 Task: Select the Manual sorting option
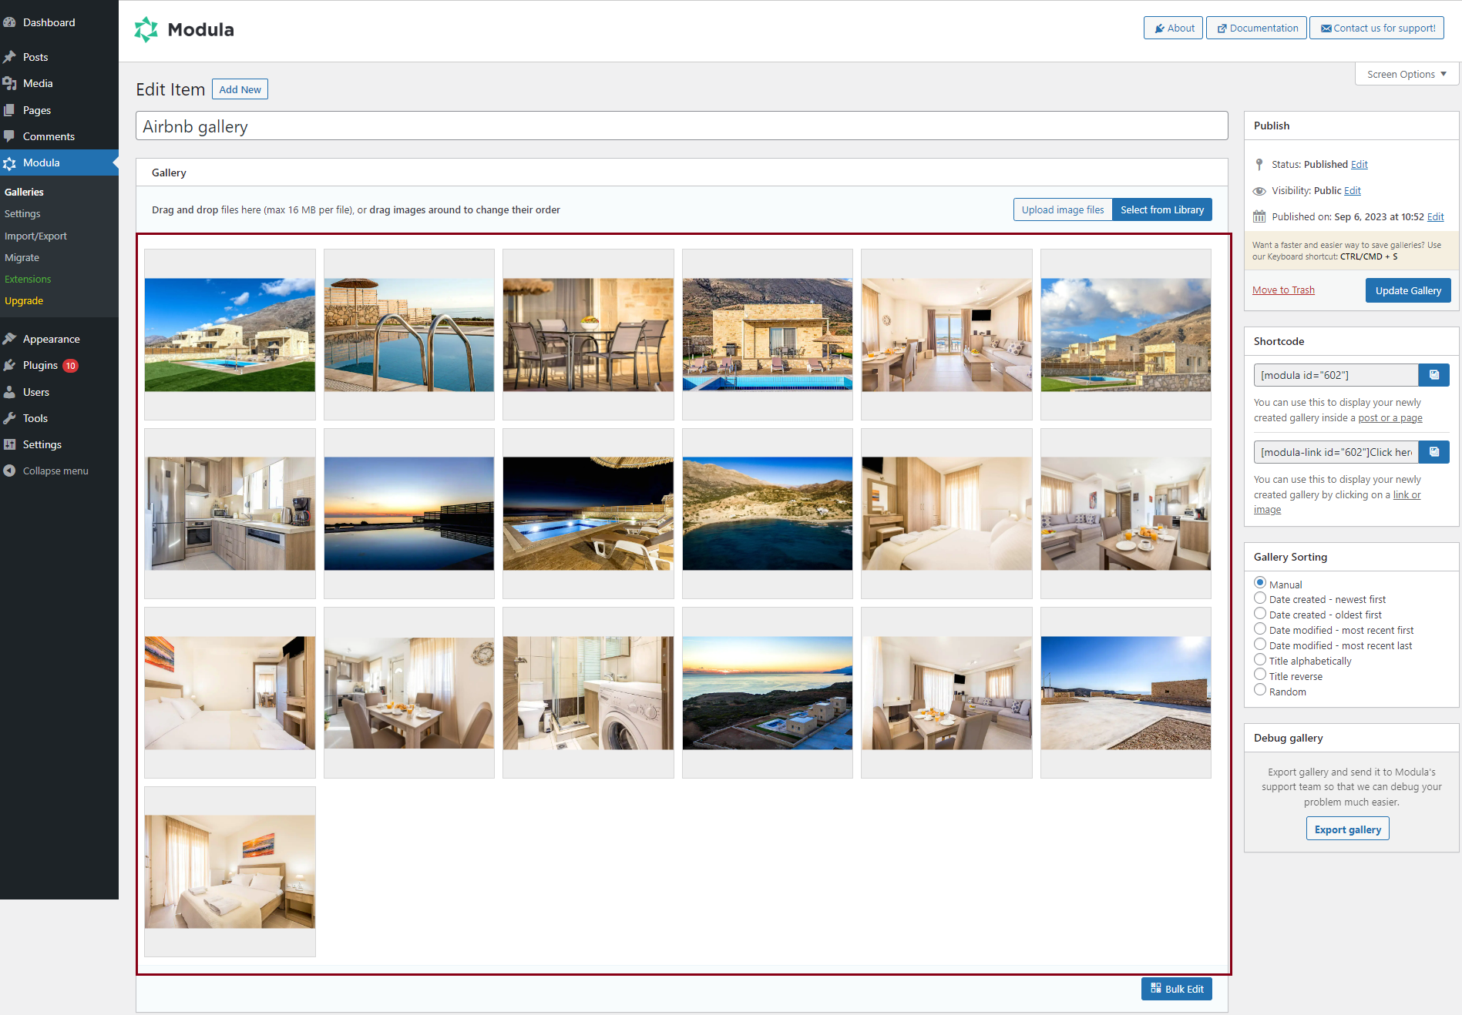click(x=1260, y=583)
